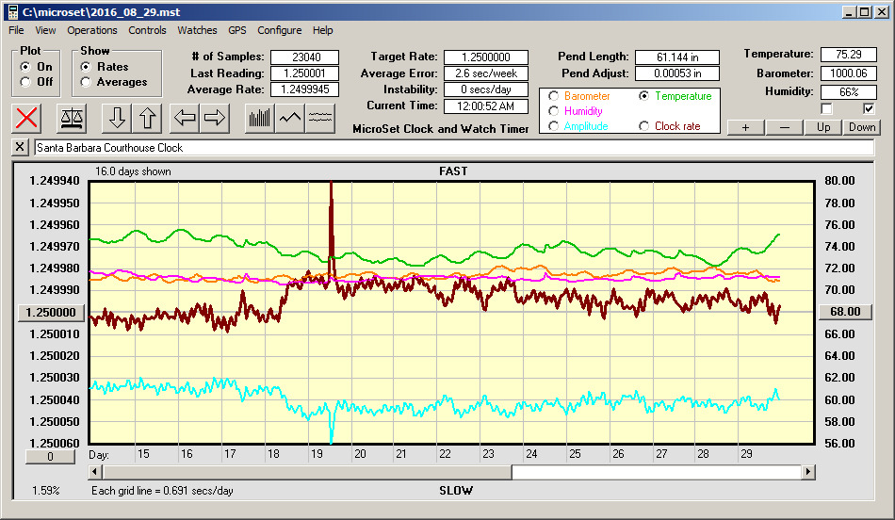Click the left arrow toolbar button
Screen dimensions: 895x520
click(185, 118)
